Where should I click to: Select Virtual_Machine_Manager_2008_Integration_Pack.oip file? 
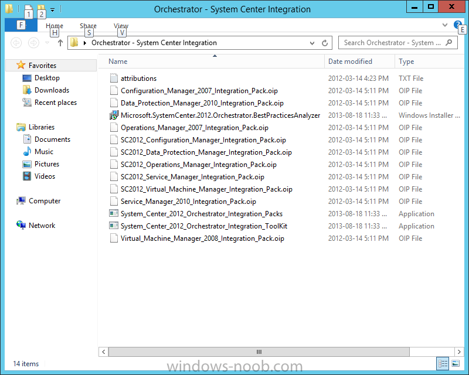(x=202, y=238)
